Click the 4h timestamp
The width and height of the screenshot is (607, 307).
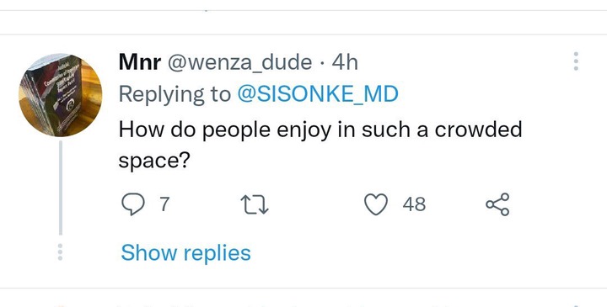[345, 62]
